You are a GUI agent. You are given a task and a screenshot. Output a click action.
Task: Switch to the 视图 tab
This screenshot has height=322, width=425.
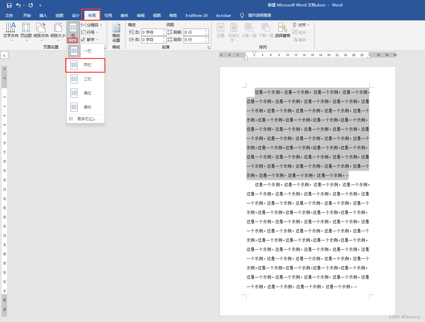tap(157, 15)
